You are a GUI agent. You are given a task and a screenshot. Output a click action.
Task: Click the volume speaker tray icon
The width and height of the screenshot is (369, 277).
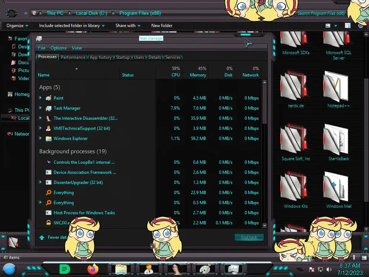tap(329, 269)
